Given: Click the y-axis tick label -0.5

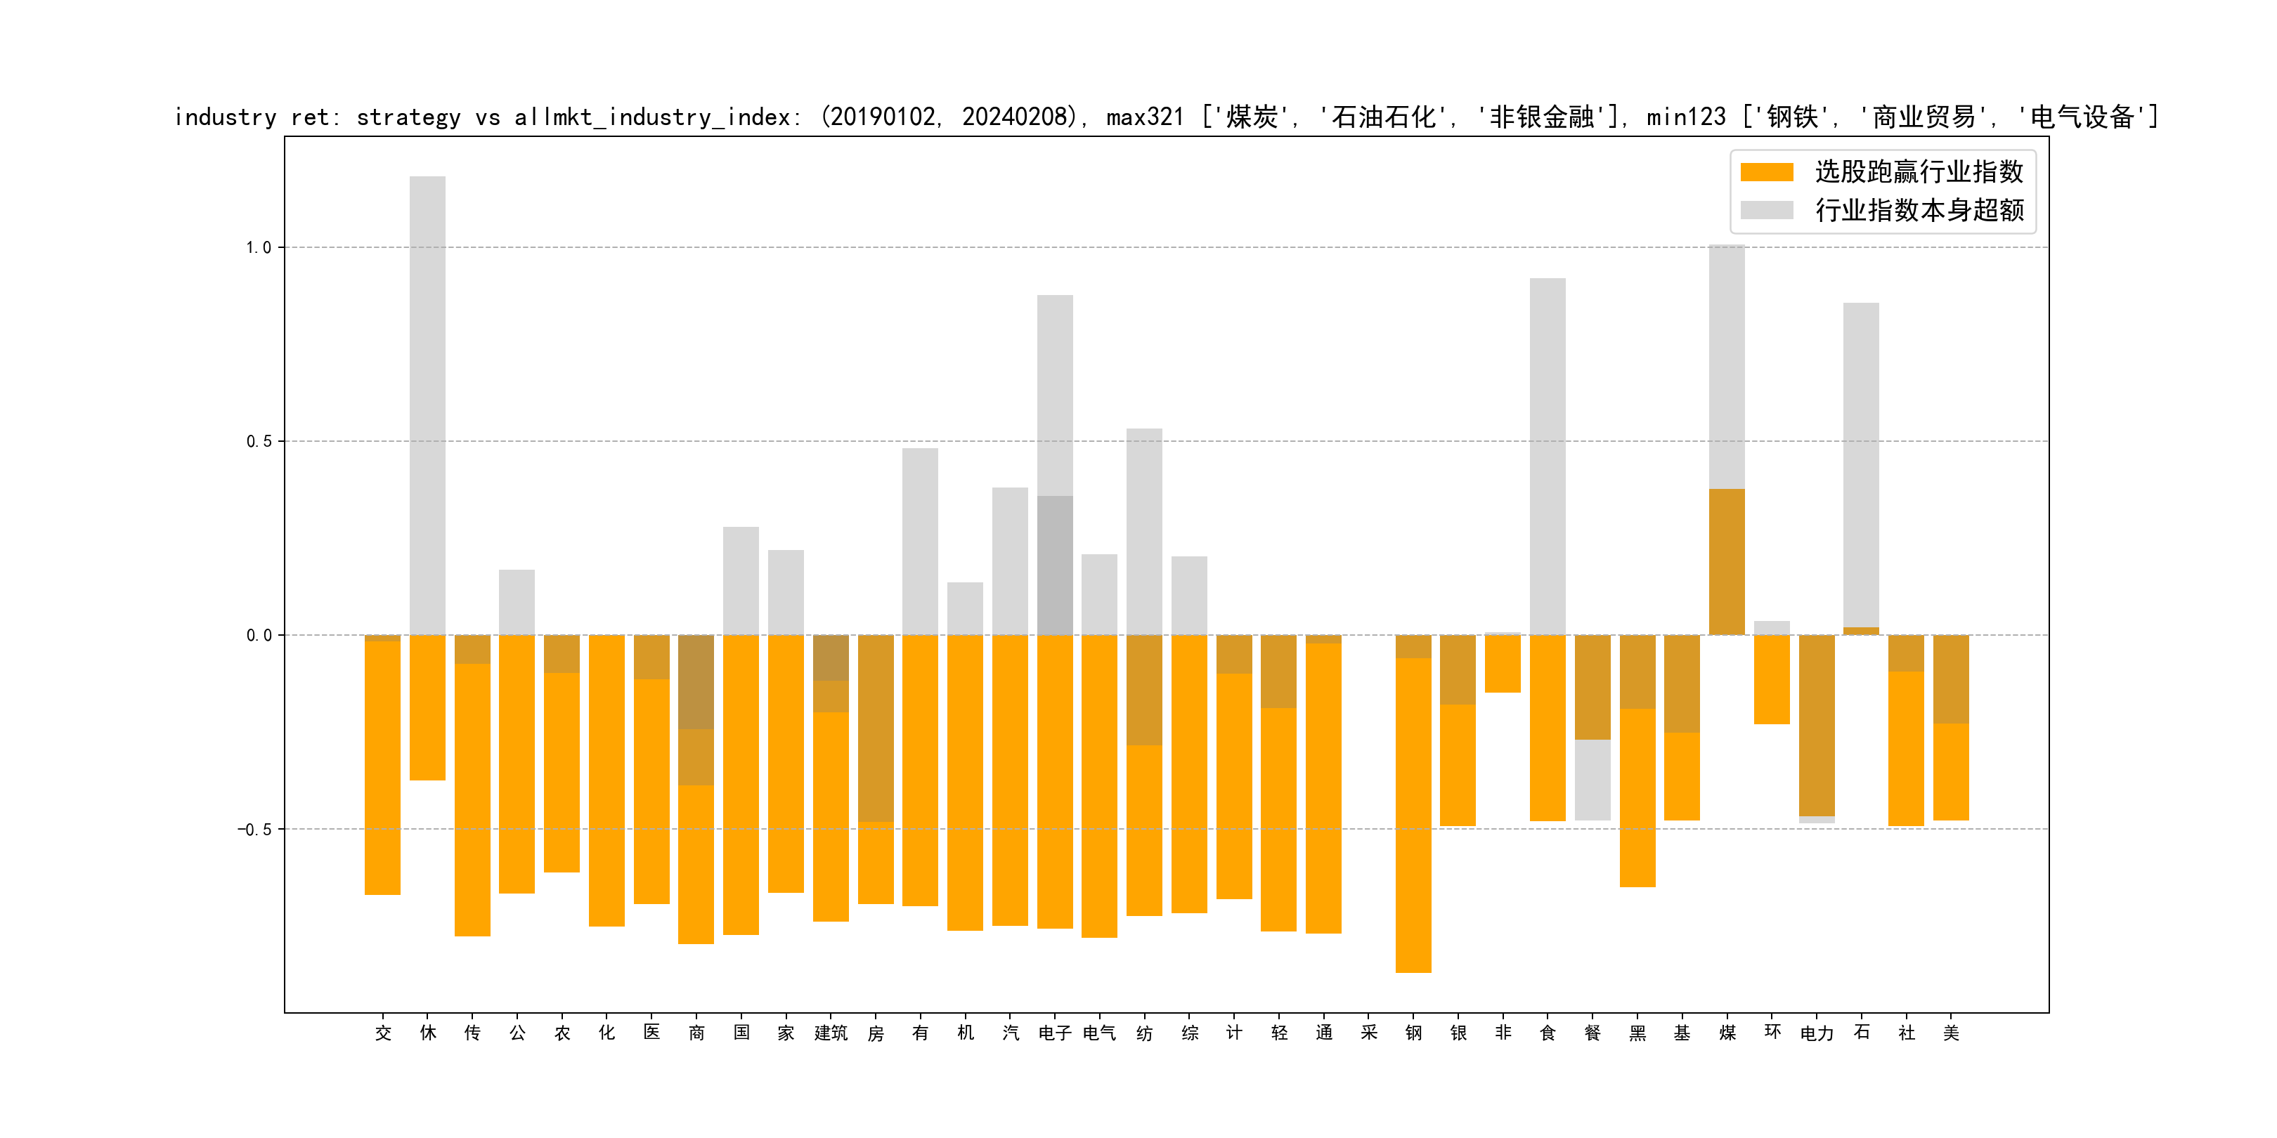Looking at the screenshot, I should [254, 829].
